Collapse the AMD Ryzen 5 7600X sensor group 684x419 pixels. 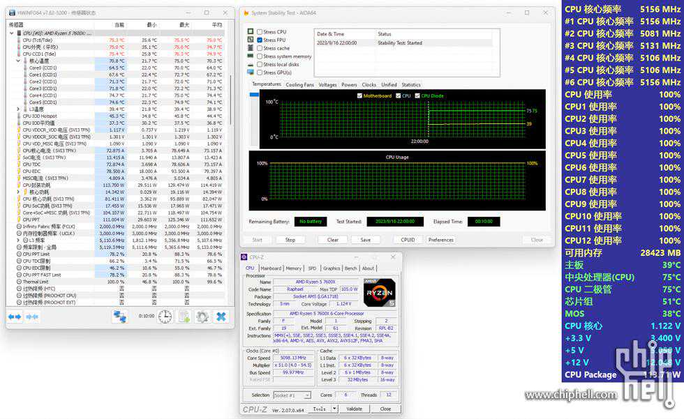12,33
